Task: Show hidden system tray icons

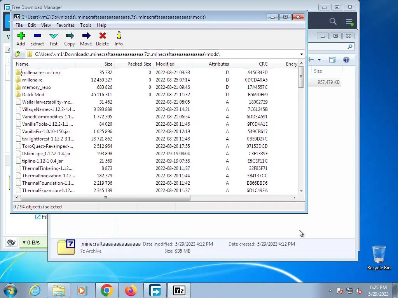Action: point(330,291)
